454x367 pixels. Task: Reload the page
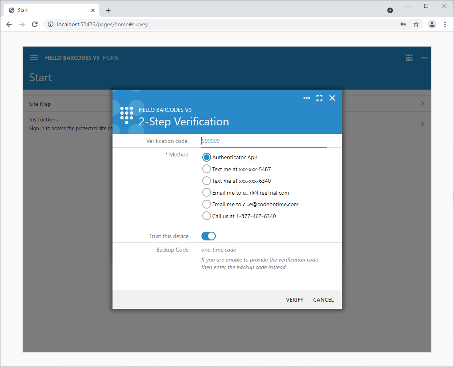coord(35,24)
